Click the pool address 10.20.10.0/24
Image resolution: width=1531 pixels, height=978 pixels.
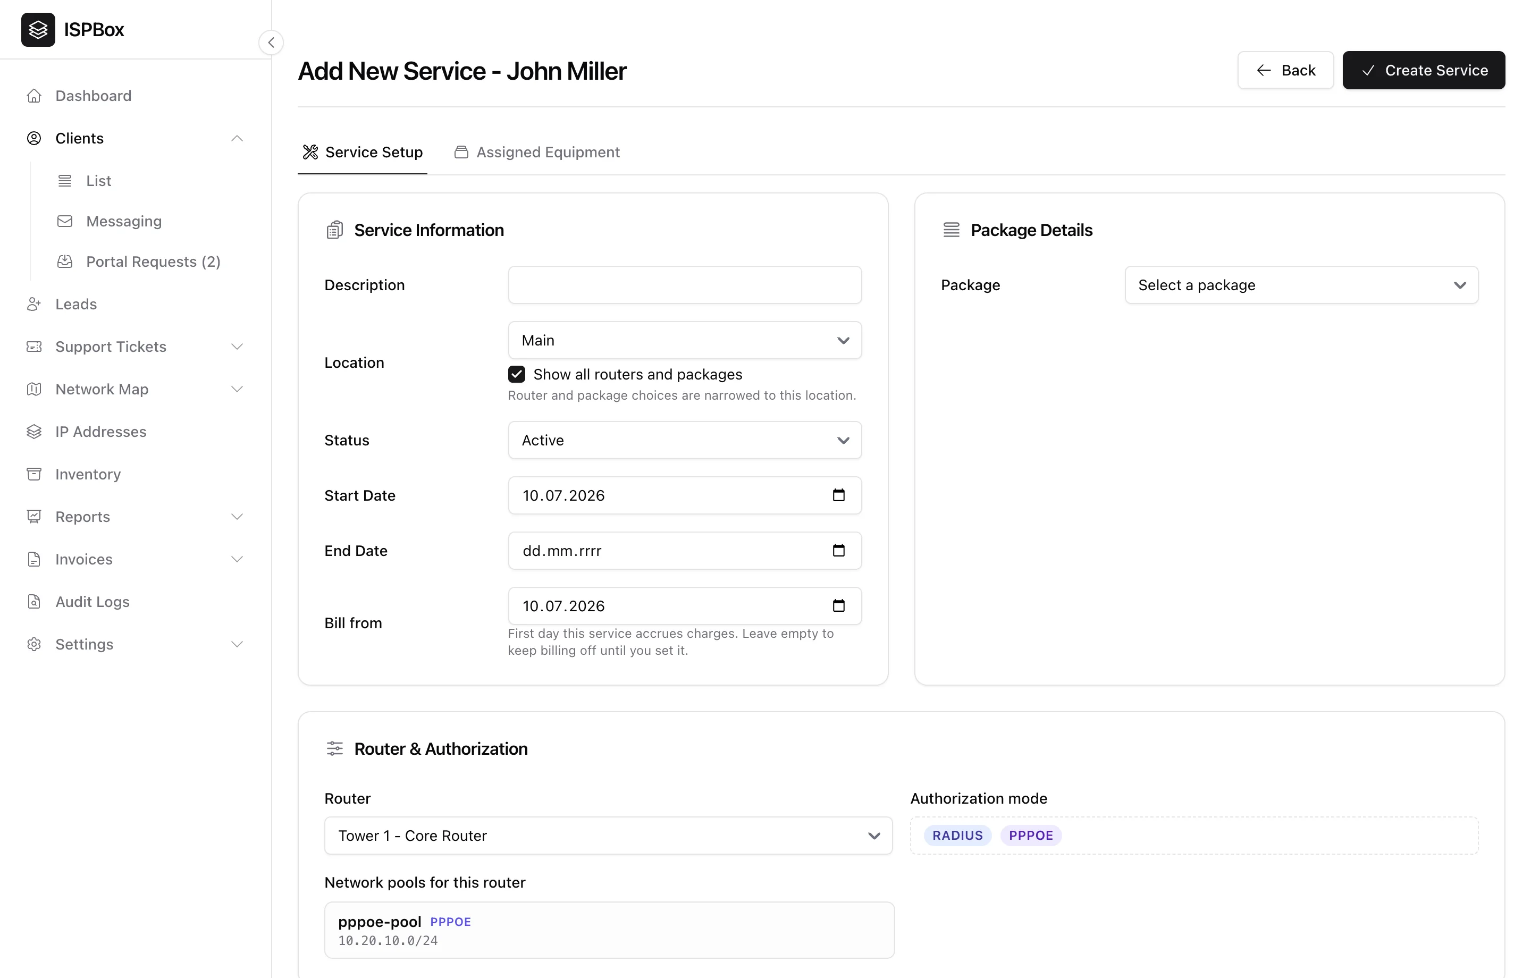click(x=388, y=940)
